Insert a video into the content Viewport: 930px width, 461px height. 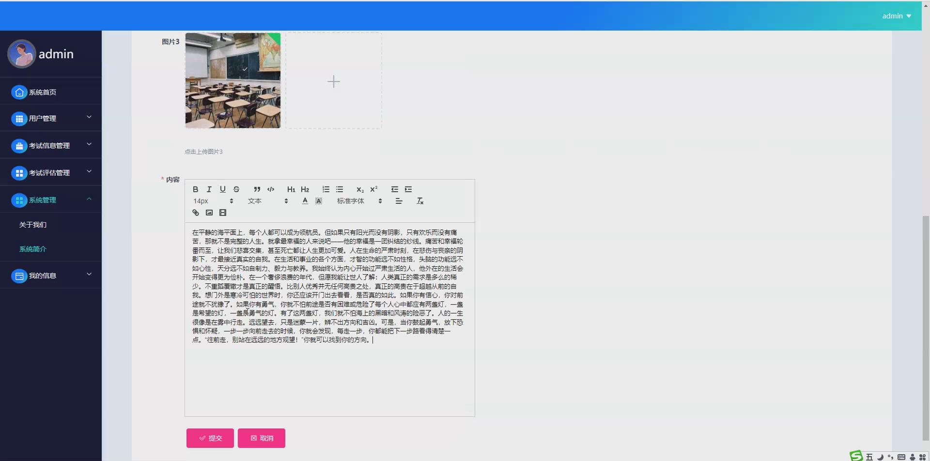223,212
